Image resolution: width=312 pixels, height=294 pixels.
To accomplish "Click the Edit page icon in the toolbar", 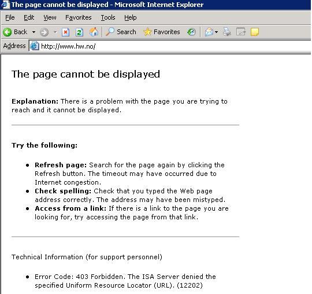I will coord(241,32).
